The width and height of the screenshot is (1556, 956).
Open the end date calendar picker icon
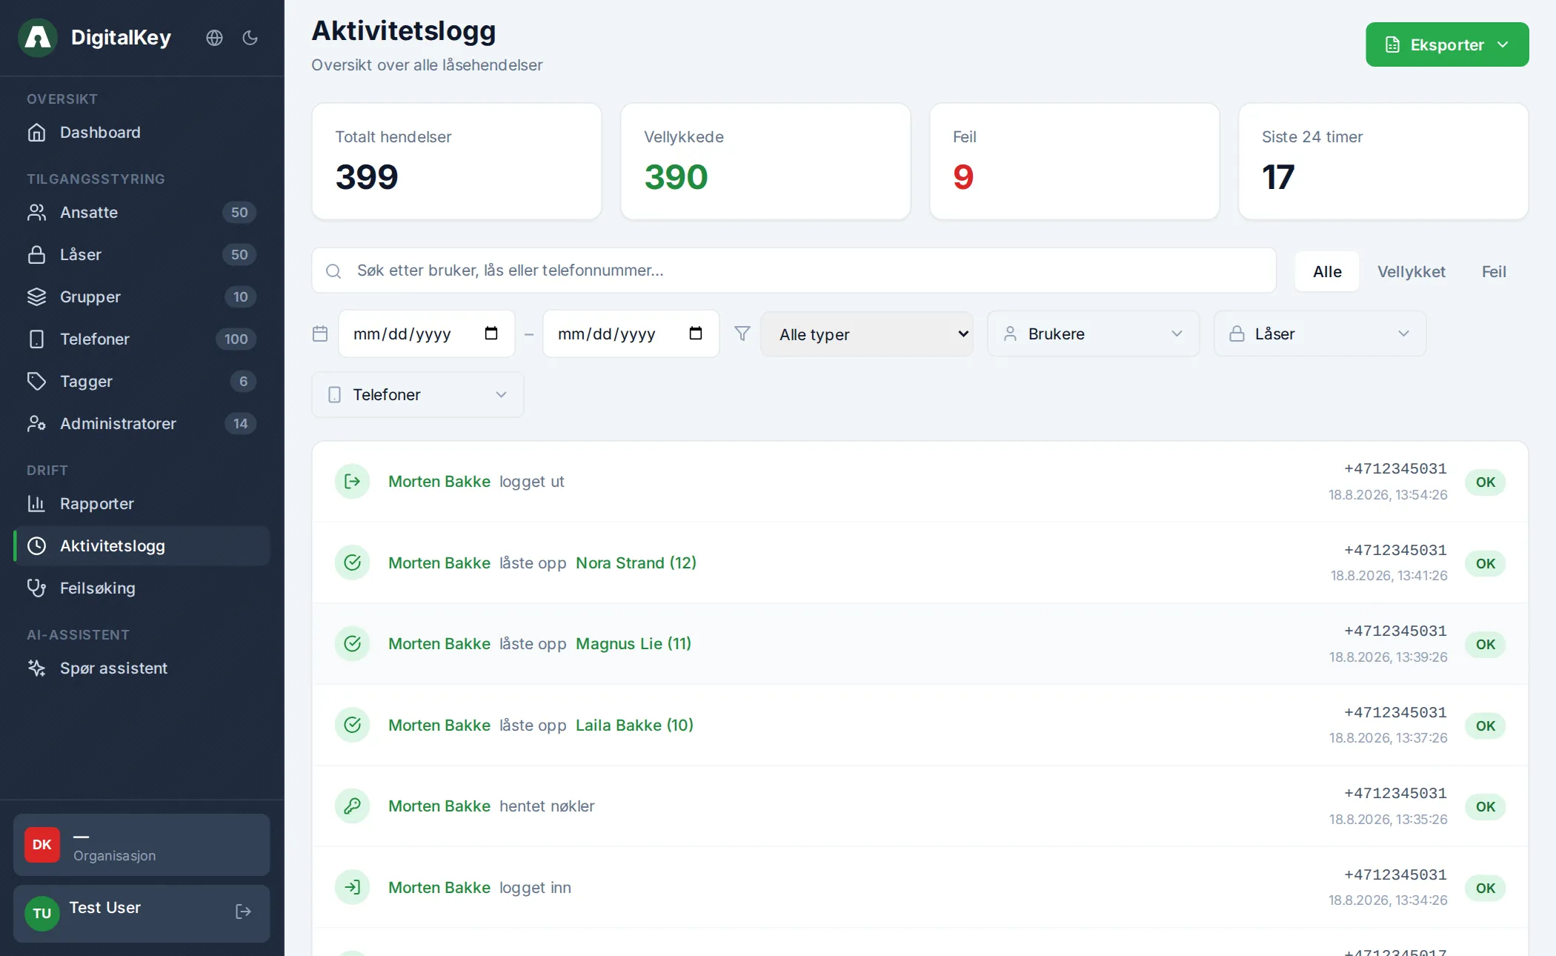point(696,333)
